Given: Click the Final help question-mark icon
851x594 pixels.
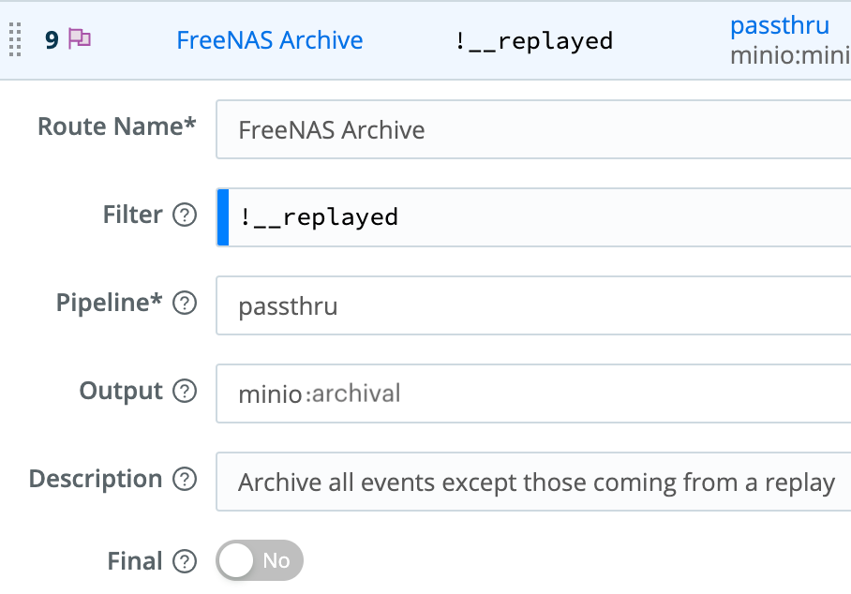Looking at the screenshot, I should point(185,561).
